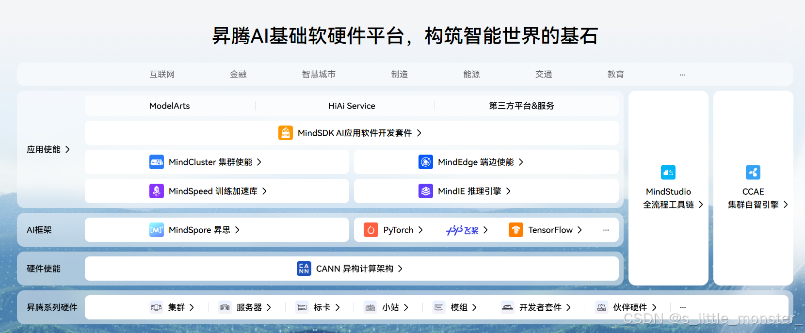Click the MindIE layers icon
The height and width of the screenshot is (333, 805).
(x=426, y=191)
